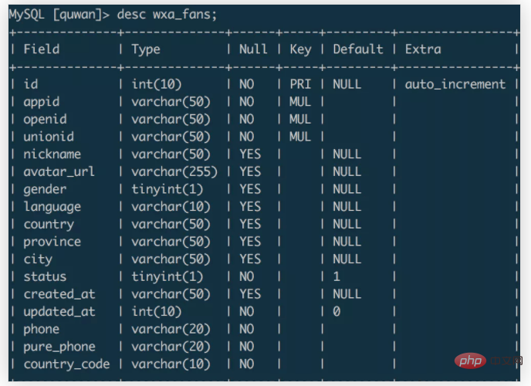531x386 pixels.
Task: Select the 'auto_increment' extra value
Action: tap(455, 84)
